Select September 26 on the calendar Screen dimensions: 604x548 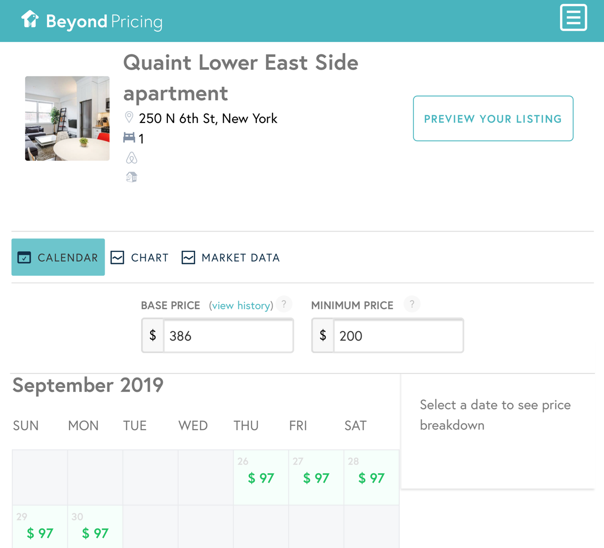[x=261, y=477]
